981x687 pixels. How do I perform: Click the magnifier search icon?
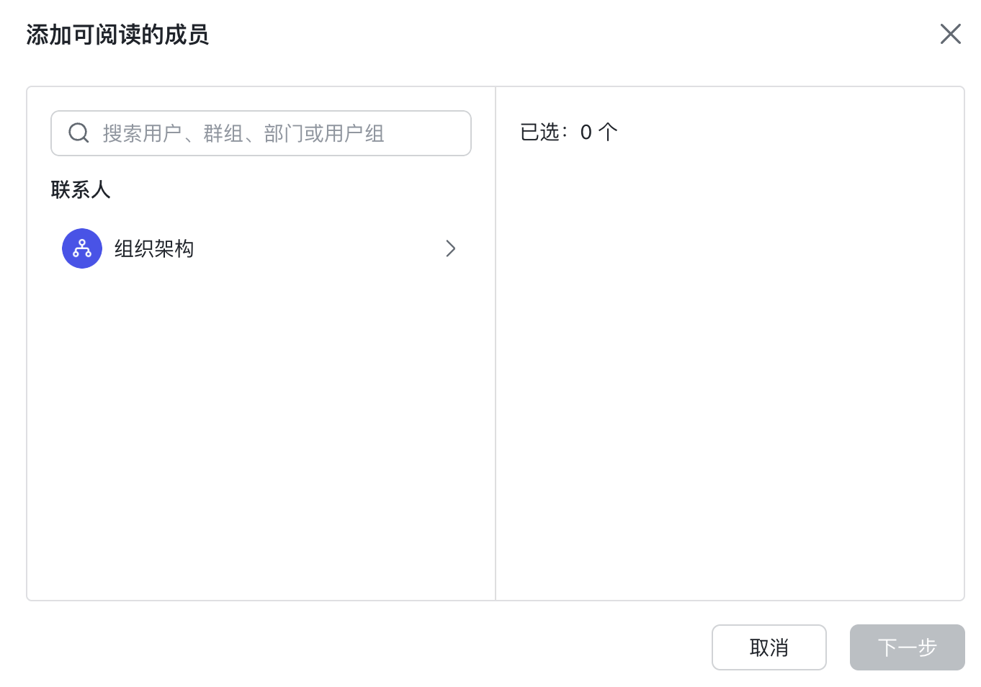click(x=79, y=133)
